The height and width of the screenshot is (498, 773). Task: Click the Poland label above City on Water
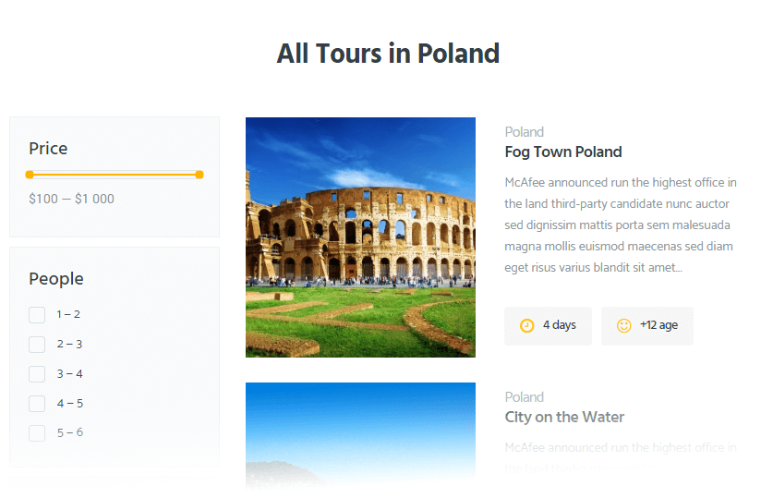click(524, 397)
